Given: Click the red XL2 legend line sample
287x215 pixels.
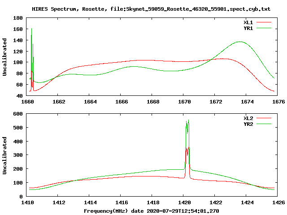Looking at the screenshot, I should coord(264,118).
